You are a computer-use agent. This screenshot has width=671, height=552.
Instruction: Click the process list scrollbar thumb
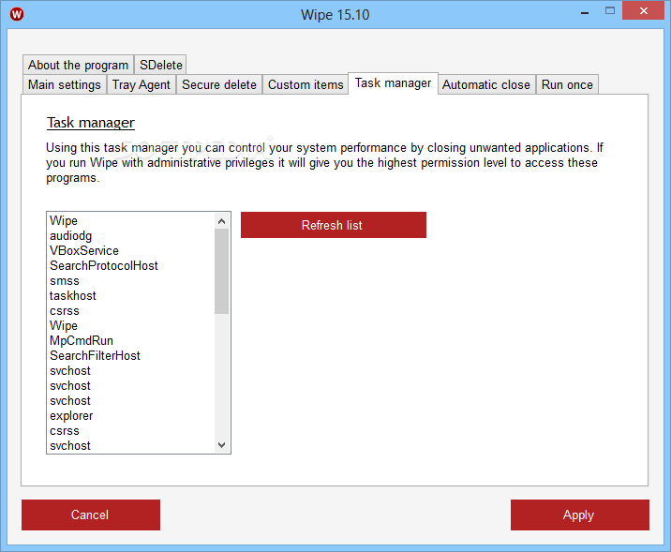tap(222, 271)
